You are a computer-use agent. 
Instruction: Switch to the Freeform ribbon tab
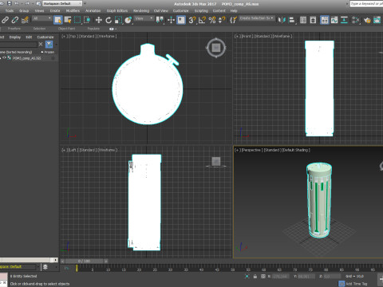[14, 29]
